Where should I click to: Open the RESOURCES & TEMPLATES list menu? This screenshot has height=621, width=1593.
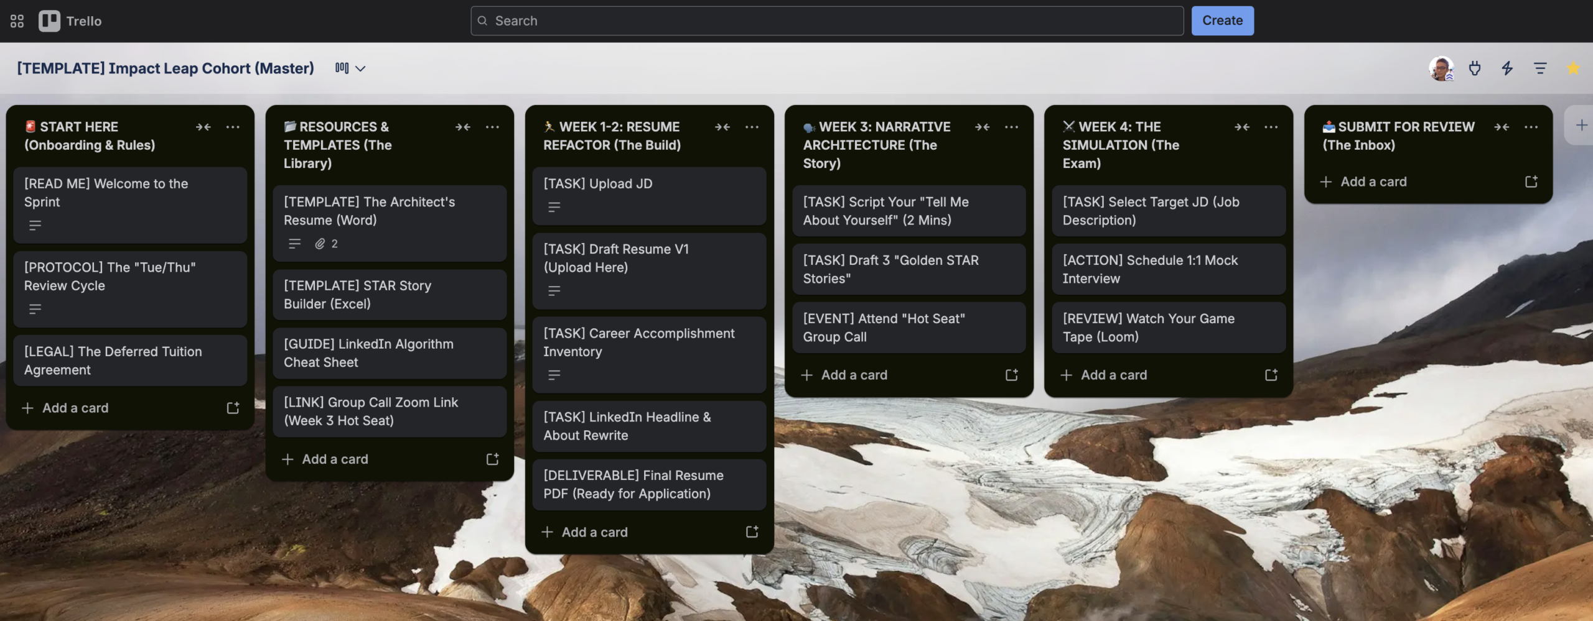(492, 127)
